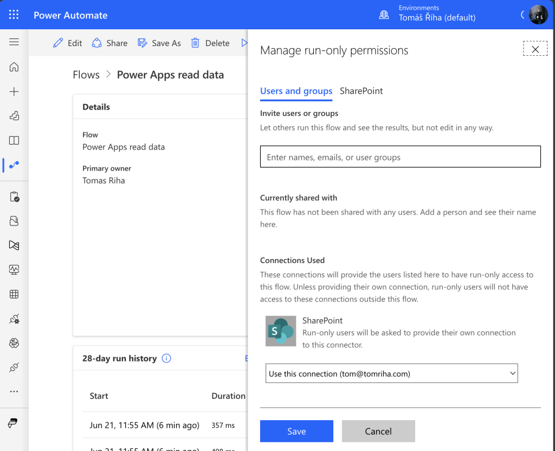555x451 pixels.
Task: Switch to the SharePoint tab
Action: click(361, 91)
